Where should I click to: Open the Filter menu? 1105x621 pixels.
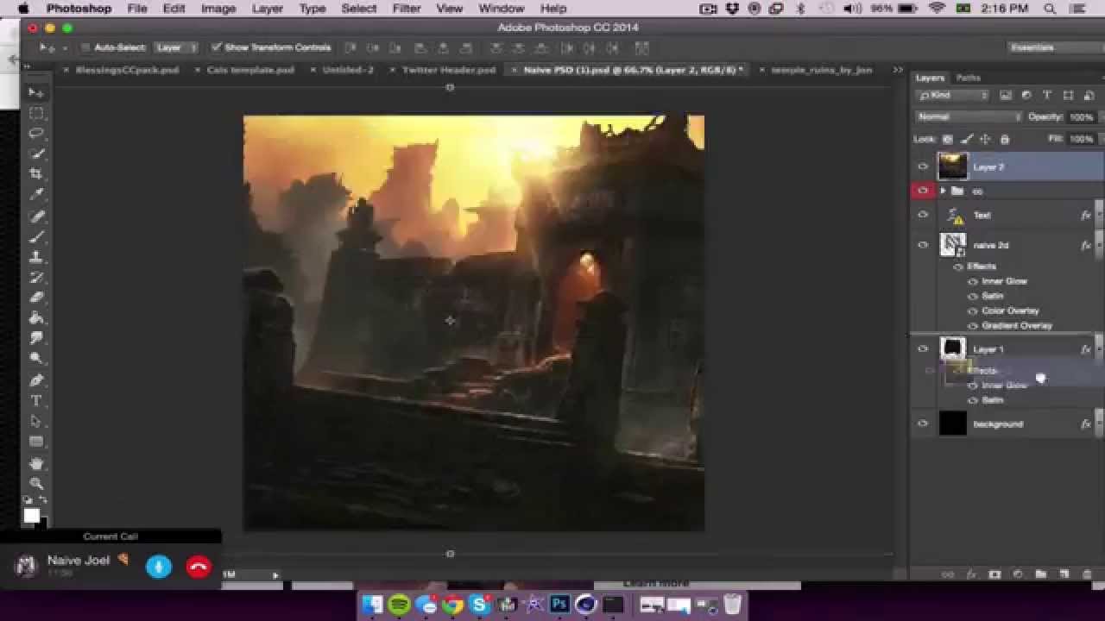click(x=407, y=9)
